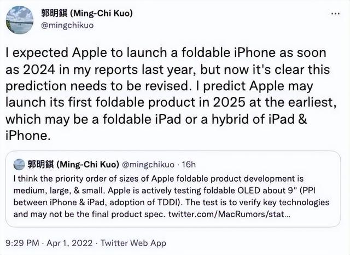Click the 9:29 PM timestamp
This screenshot has width=350, height=255.
[22, 243]
